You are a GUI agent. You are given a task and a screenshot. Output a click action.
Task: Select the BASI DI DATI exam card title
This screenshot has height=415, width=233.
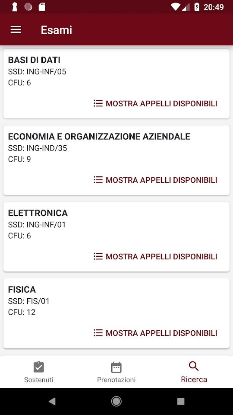34,60
